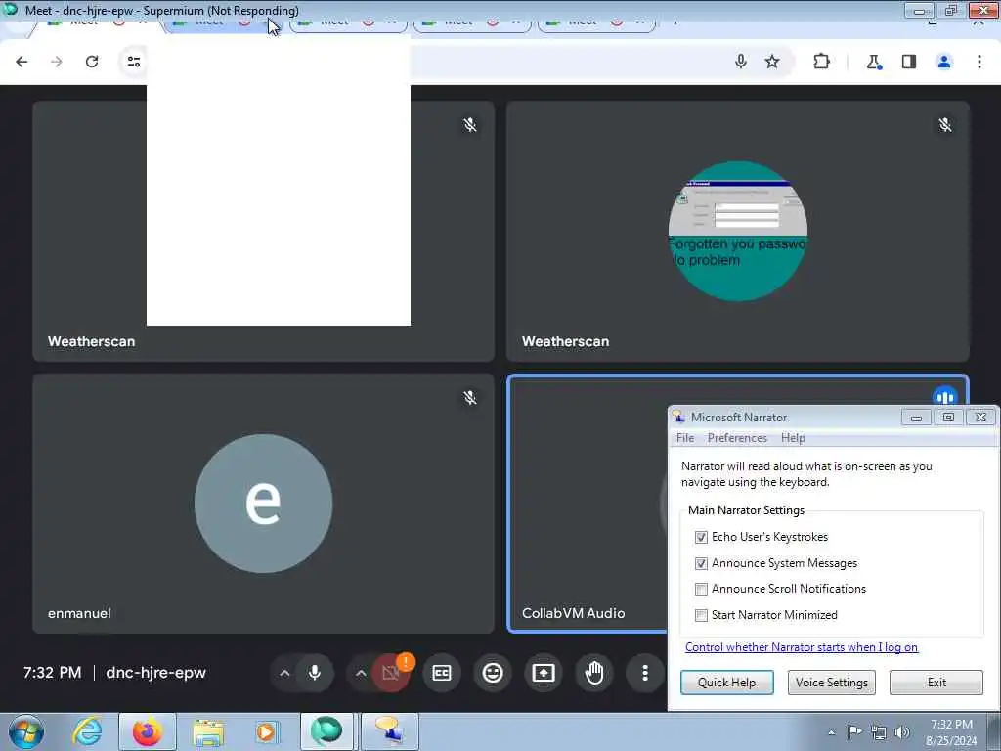
Task: Expand video settings chevron beside camera
Action: tap(361, 673)
